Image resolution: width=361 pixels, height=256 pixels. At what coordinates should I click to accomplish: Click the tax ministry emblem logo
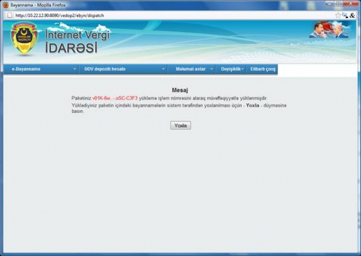23,40
